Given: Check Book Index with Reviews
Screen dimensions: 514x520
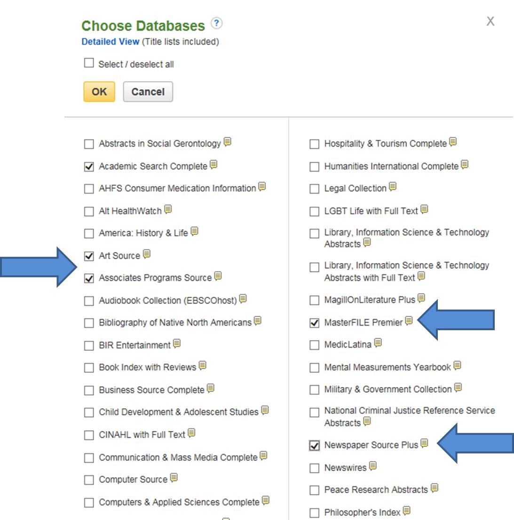Looking at the screenshot, I should point(89,368).
